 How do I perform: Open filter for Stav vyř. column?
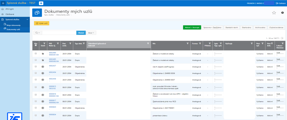pos(262,44)
